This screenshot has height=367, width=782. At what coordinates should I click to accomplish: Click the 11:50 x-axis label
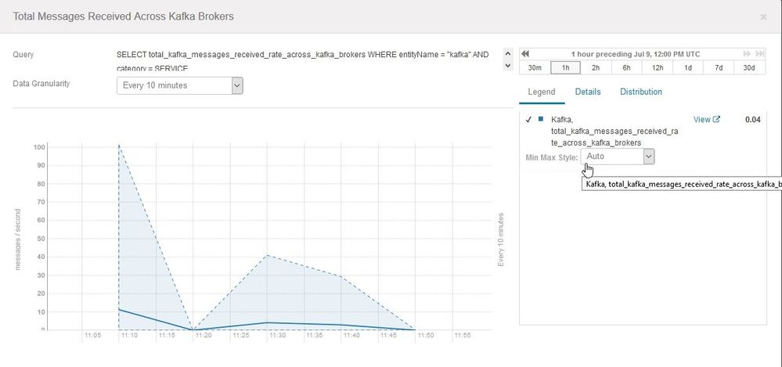point(425,336)
